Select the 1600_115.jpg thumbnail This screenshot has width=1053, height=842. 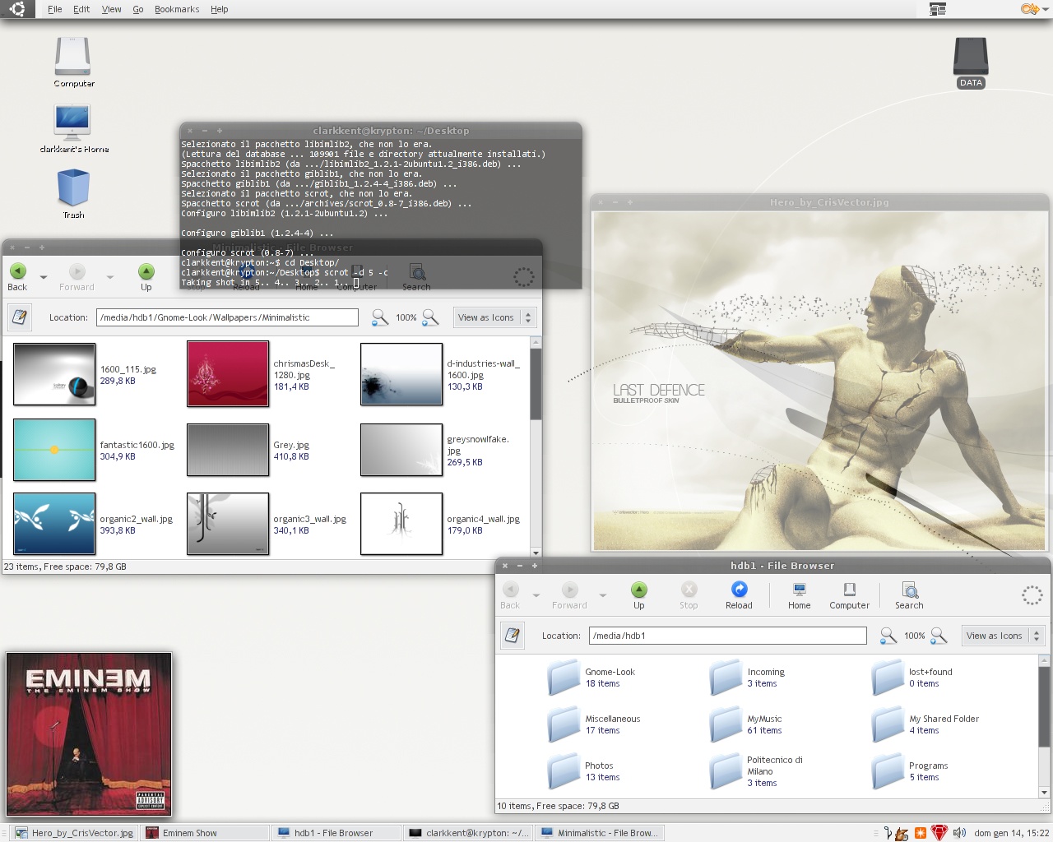click(x=54, y=375)
